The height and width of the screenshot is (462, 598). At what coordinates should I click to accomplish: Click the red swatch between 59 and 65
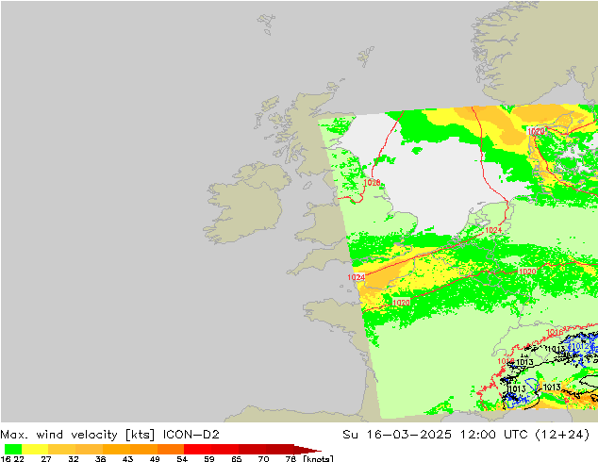coord(225,449)
